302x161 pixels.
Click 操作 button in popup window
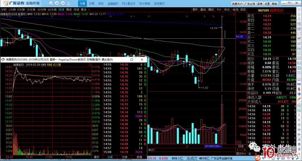point(96,157)
